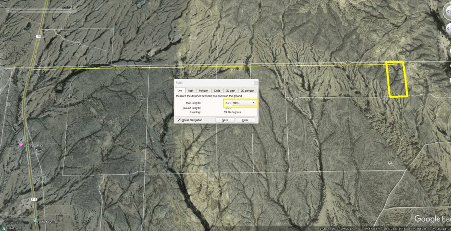The width and height of the screenshot is (451, 231).
Task: Toggle the Mouse Navigation checkbox
Action: pyautogui.click(x=179, y=120)
